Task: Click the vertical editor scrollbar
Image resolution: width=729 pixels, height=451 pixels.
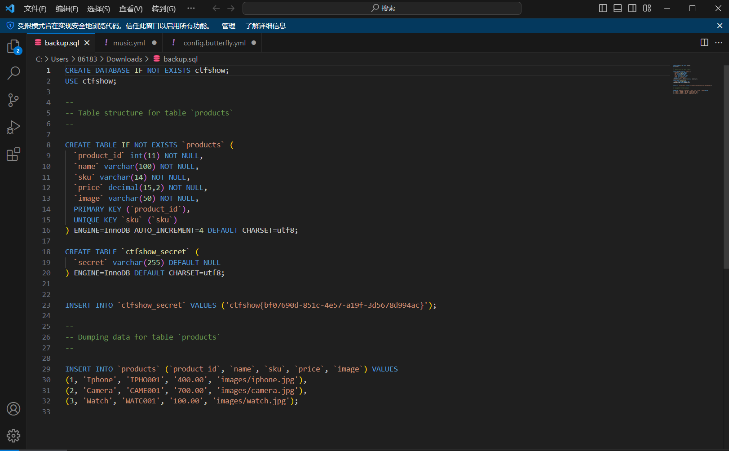Action: 726,167
